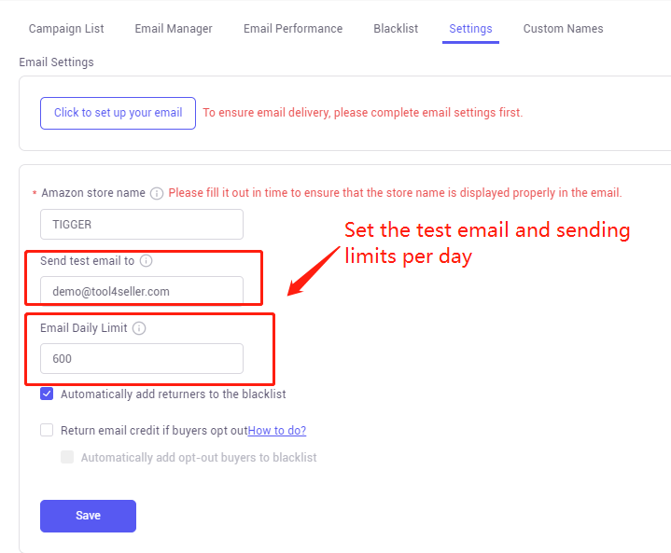This screenshot has height=553, width=671.
Task: Toggle the 'Automatically add returners to the blacklist' checkbox
Action: tap(47, 394)
